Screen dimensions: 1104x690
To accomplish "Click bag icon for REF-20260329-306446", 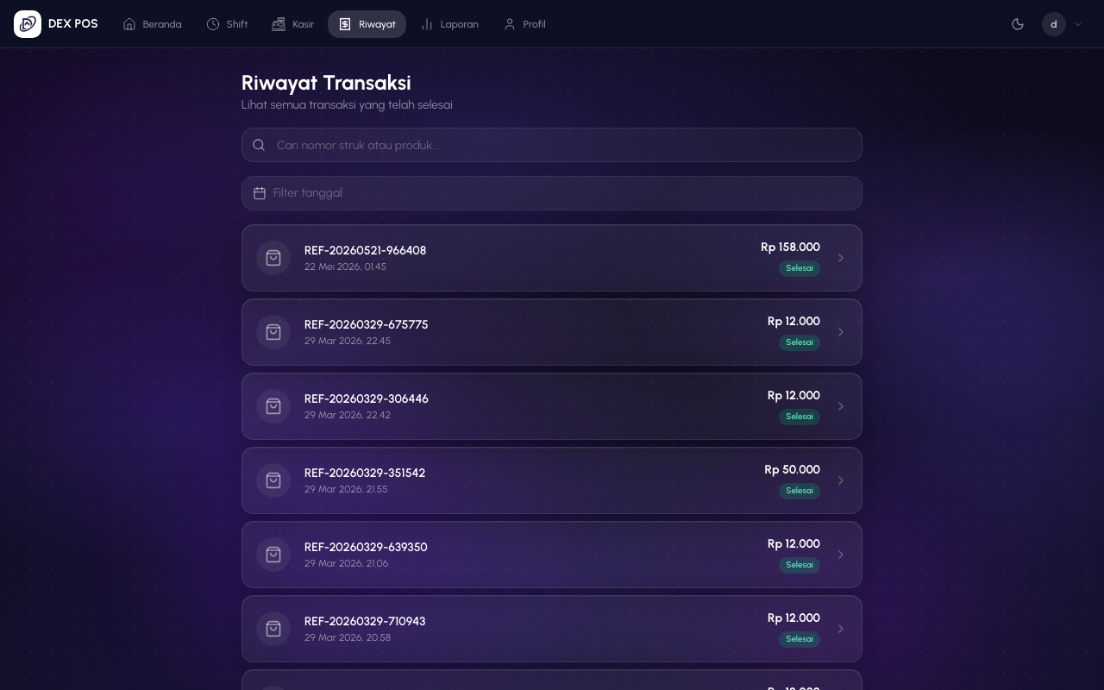I will tap(273, 406).
